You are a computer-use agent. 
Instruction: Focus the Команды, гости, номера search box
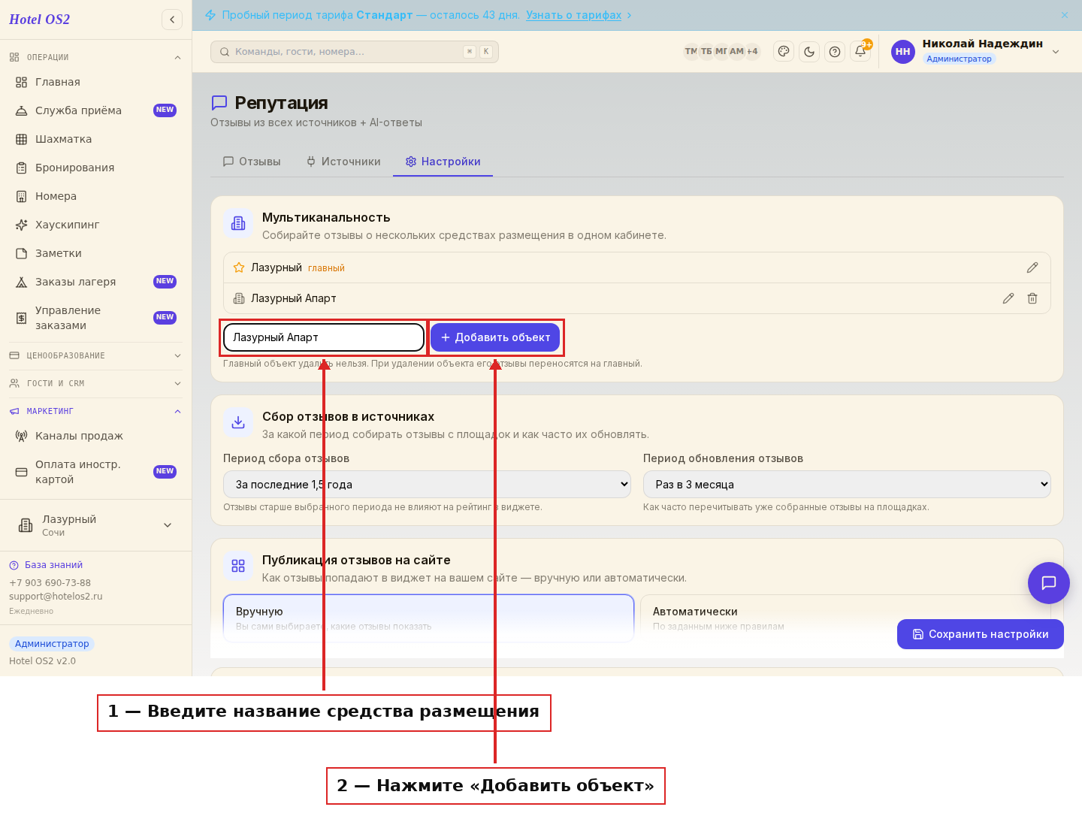(x=355, y=52)
